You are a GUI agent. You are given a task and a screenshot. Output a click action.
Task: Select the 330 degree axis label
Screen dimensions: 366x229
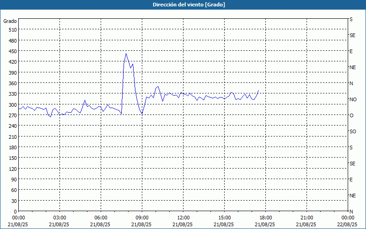click(13, 94)
